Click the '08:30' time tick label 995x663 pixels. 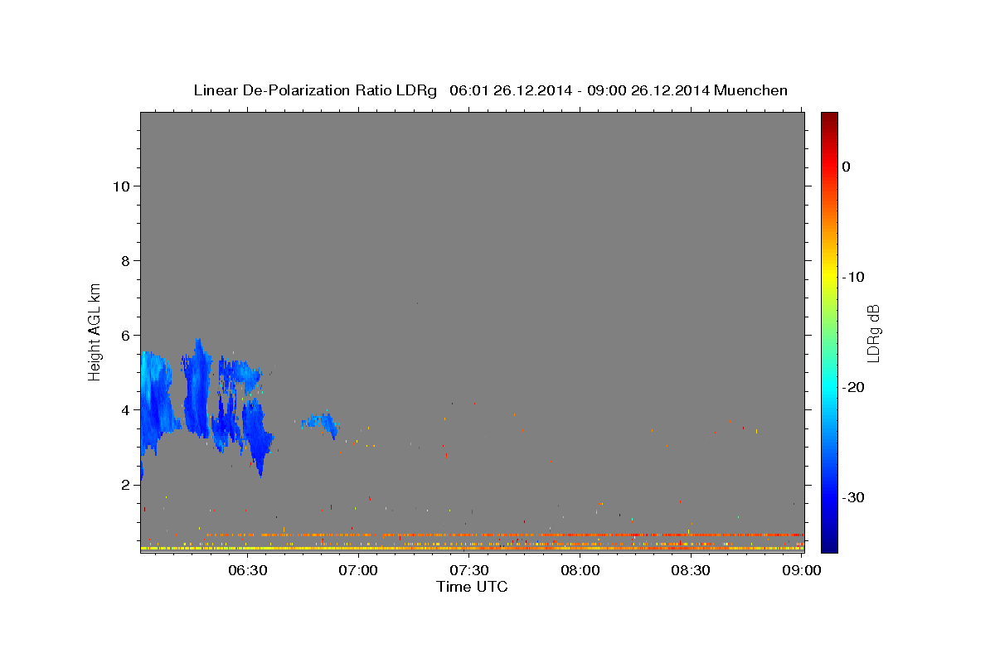tap(691, 570)
